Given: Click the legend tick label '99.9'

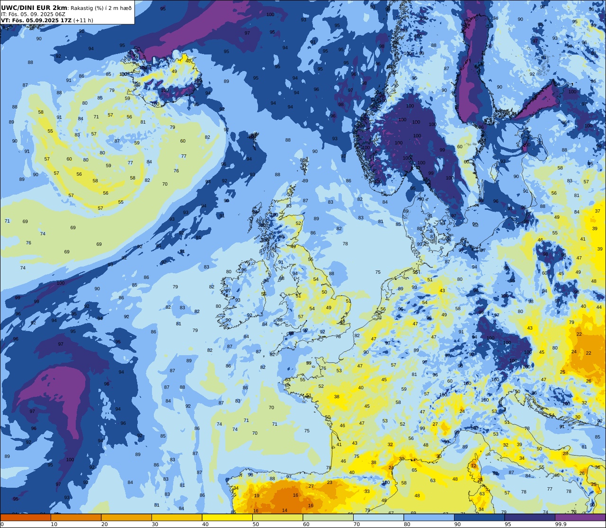Looking at the screenshot, I should tap(561, 524).
